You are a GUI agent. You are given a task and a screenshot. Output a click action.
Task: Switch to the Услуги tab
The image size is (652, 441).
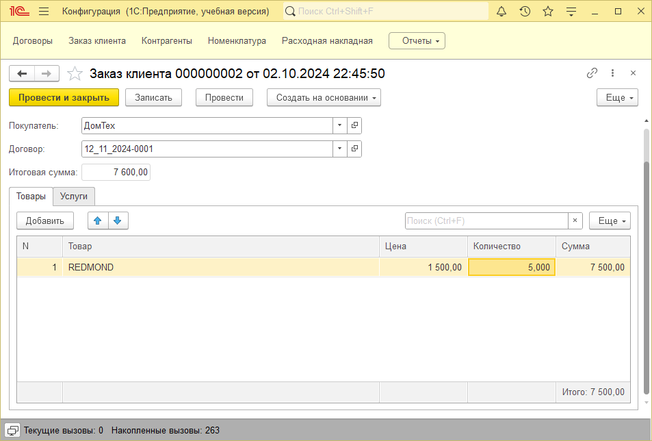(x=74, y=196)
